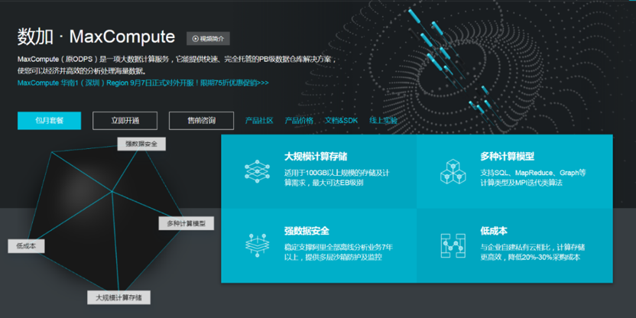Click the 低成本 cost icon

453,245
